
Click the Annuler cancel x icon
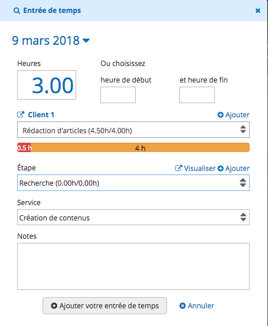point(182,306)
